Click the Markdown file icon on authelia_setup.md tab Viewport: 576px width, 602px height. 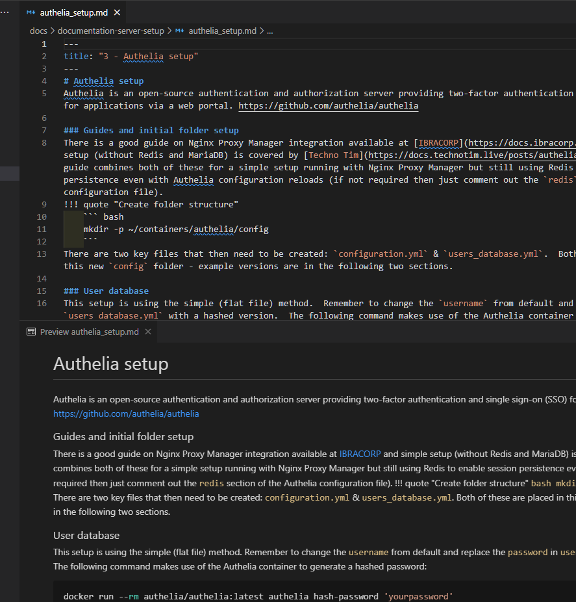click(31, 12)
